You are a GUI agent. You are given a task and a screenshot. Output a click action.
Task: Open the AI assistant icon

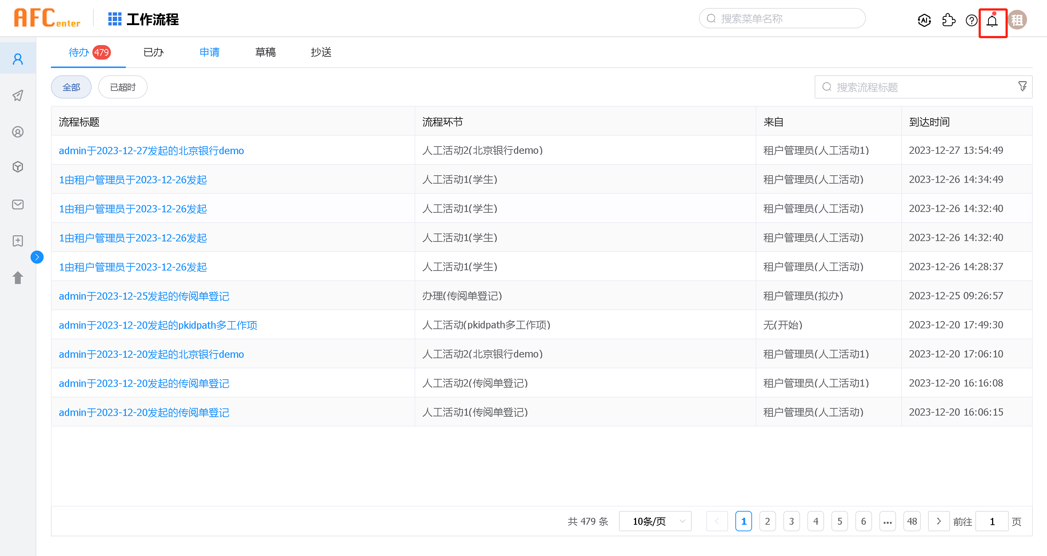[x=924, y=20]
